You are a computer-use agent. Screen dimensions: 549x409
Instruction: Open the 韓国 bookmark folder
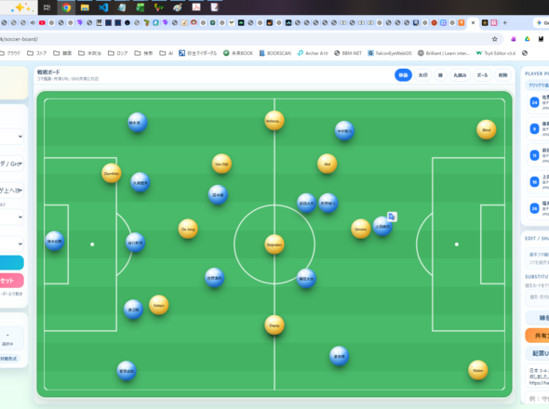click(x=62, y=53)
